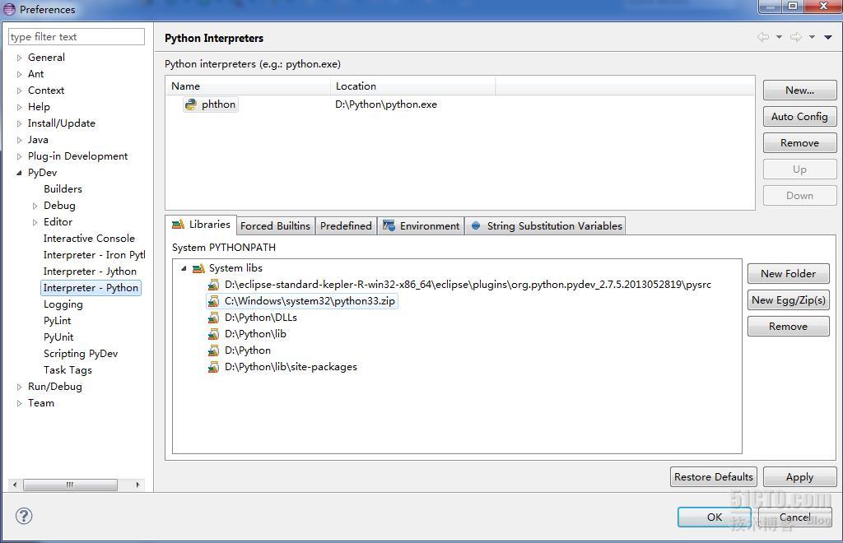The height and width of the screenshot is (543, 843).
Task: Click the New Folder button
Action: [x=788, y=274]
